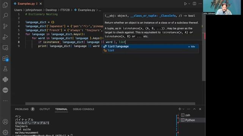Expand the run options dropdown arrow

click(189, 4)
